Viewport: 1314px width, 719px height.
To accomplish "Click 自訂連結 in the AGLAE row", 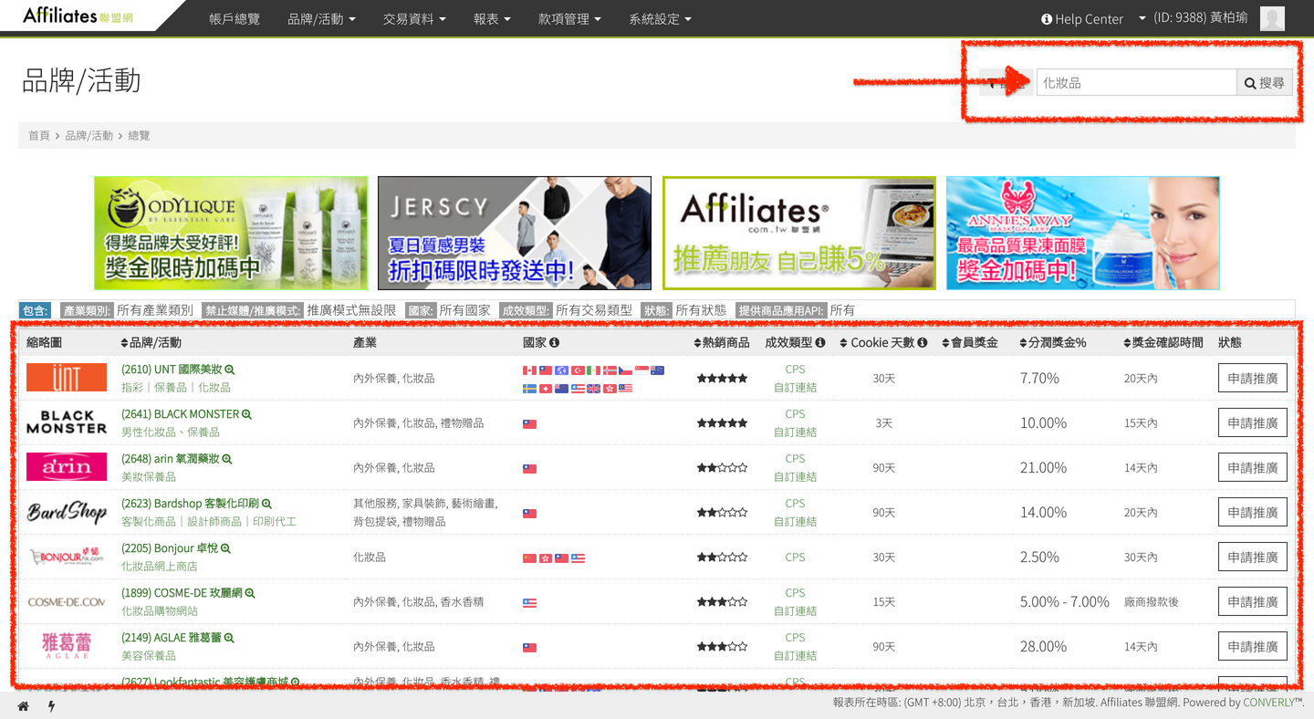I will tap(795, 655).
